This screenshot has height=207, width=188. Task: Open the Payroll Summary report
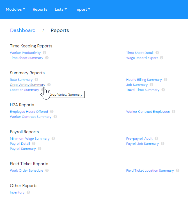(23, 149)
